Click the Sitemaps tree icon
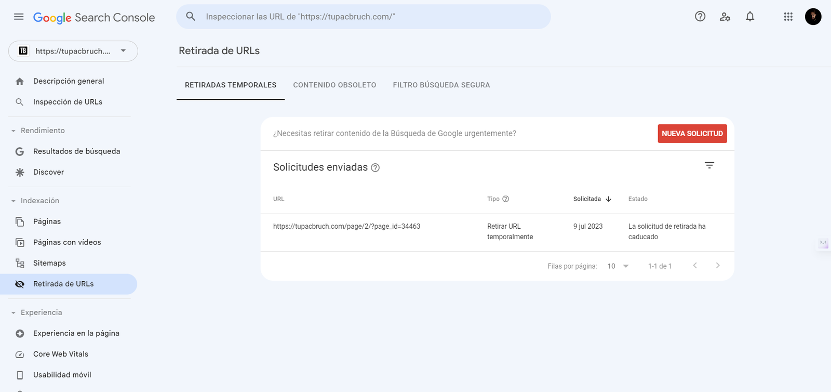The height and width of the screenshot is (392, 831). pyautogui.click(x=20, y=263)
